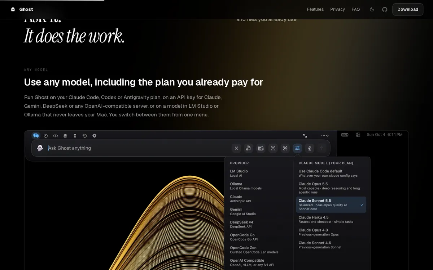Viewport: 433px width, 270px height.
Task: Open the GitHub repository icon link
Action: 385,9
